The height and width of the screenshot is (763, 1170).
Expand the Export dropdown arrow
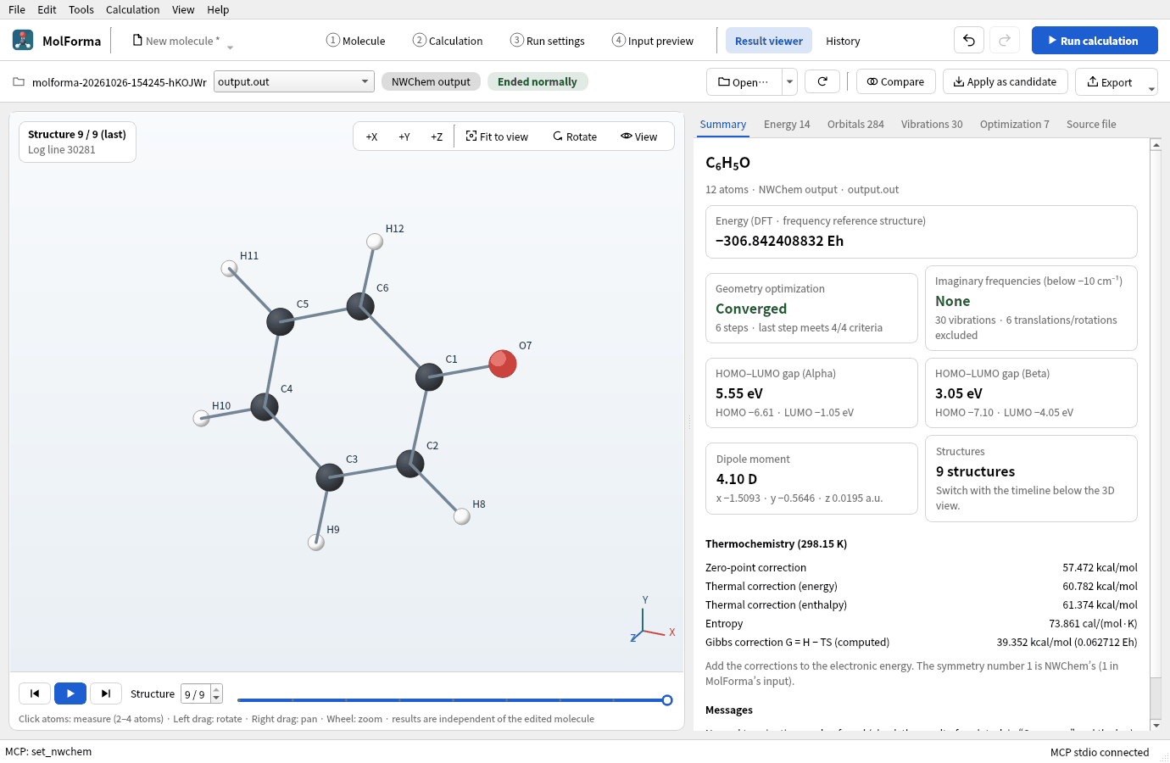coord(1151,88)
